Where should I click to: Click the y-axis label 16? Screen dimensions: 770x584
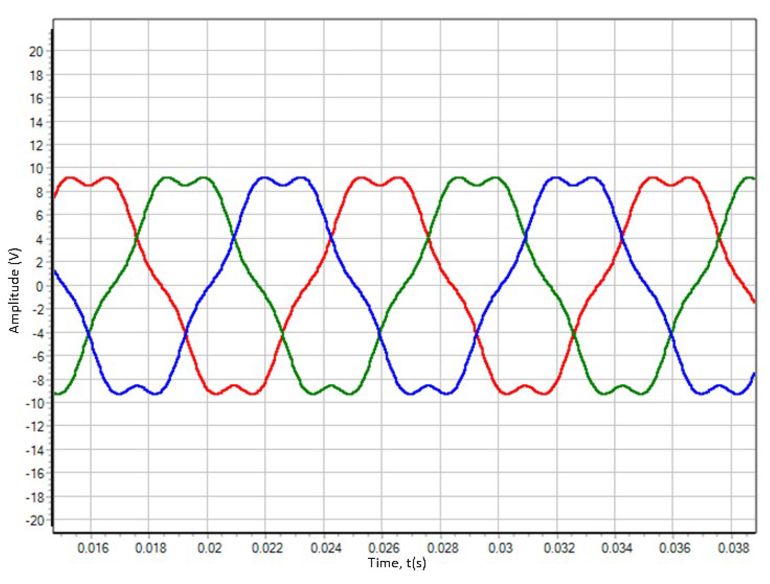(36, 99)
